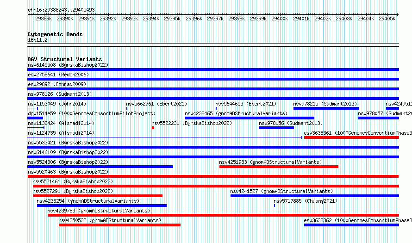Image resolution: width=412 pixels, height=243 pixels.
Task: Select the nsv4236254 gnomAD blue bar
Action: (x=102, y=206)
